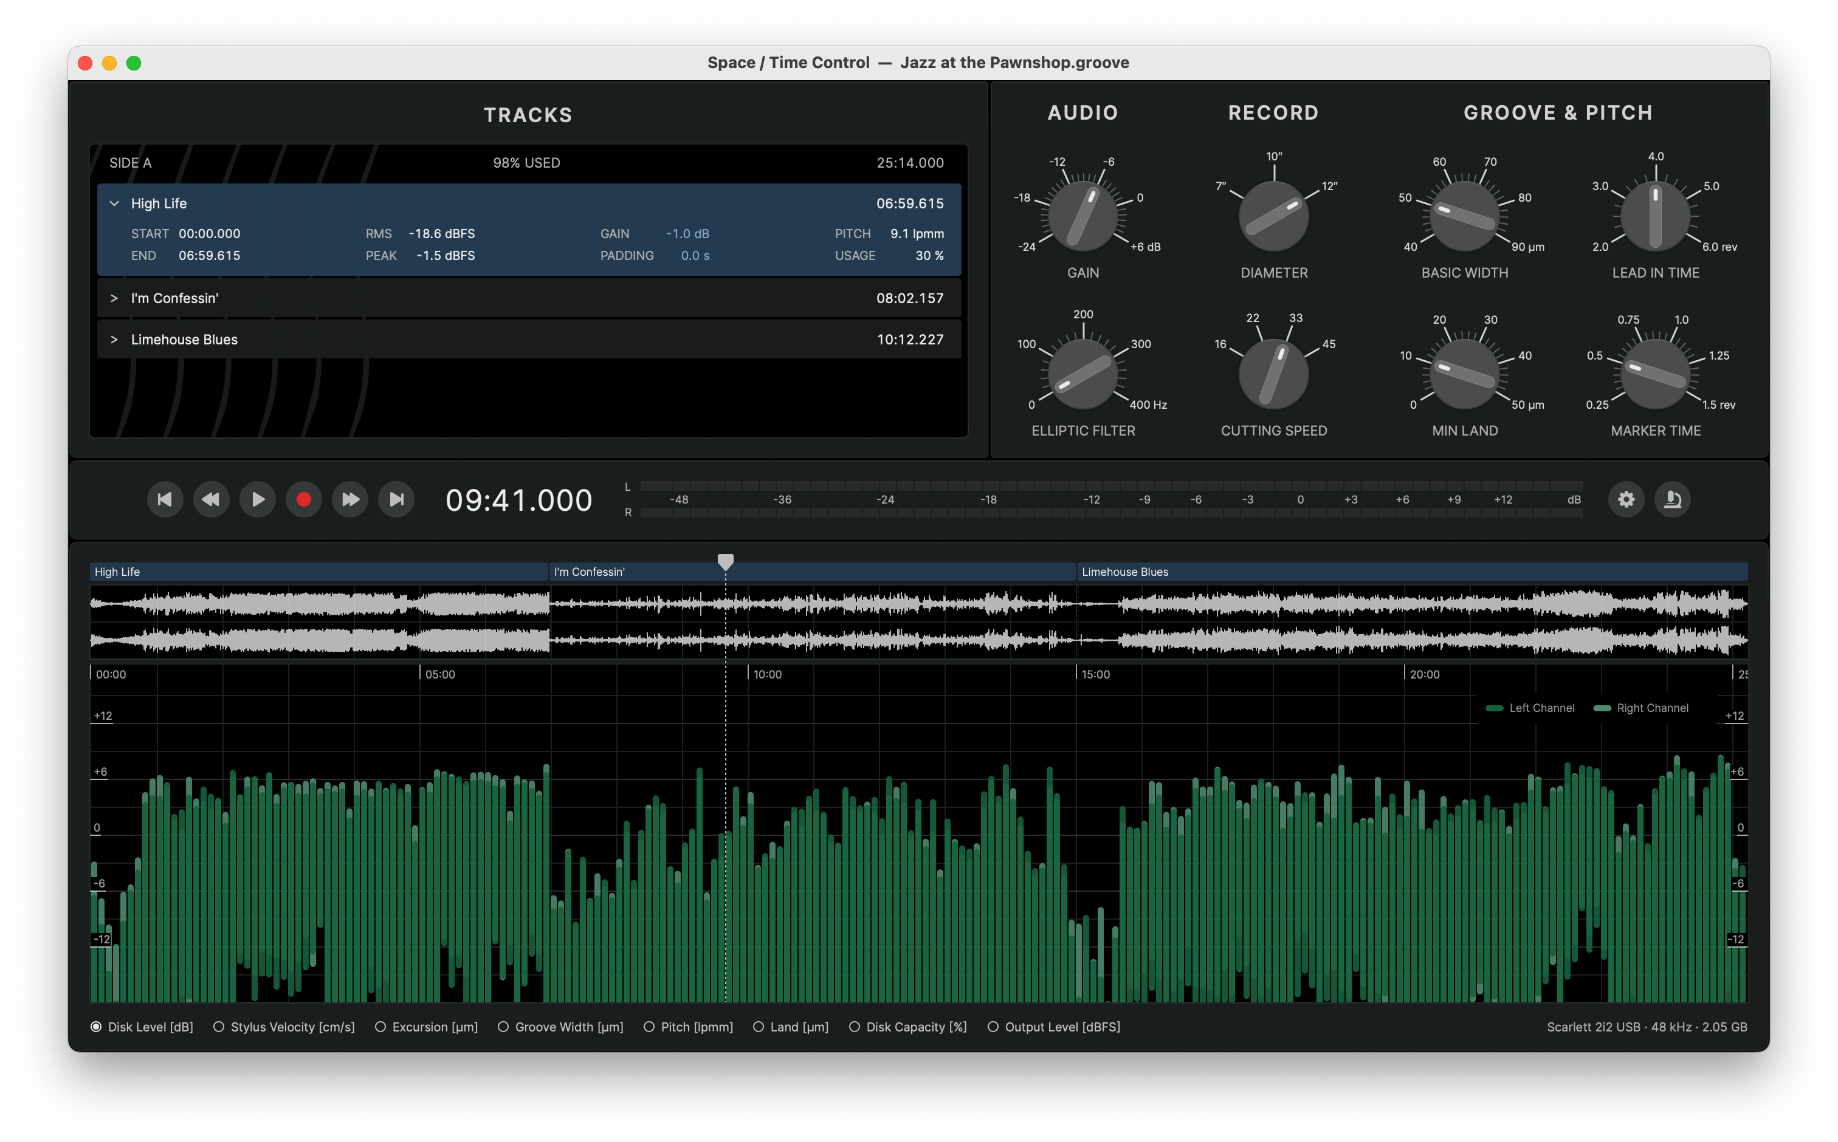
Task: Select Limehouse Blues segment label in timeline
Action: 1124,572
